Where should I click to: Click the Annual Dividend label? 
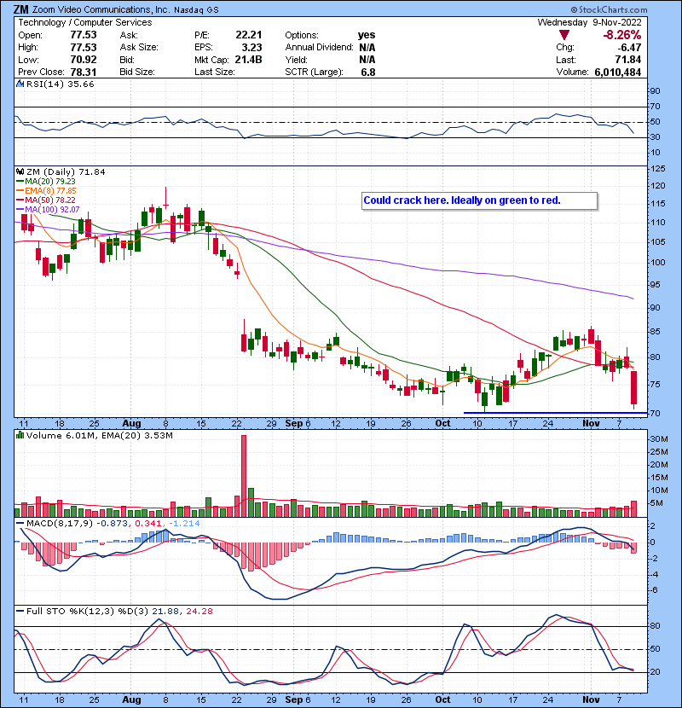[x=319, y=48]
